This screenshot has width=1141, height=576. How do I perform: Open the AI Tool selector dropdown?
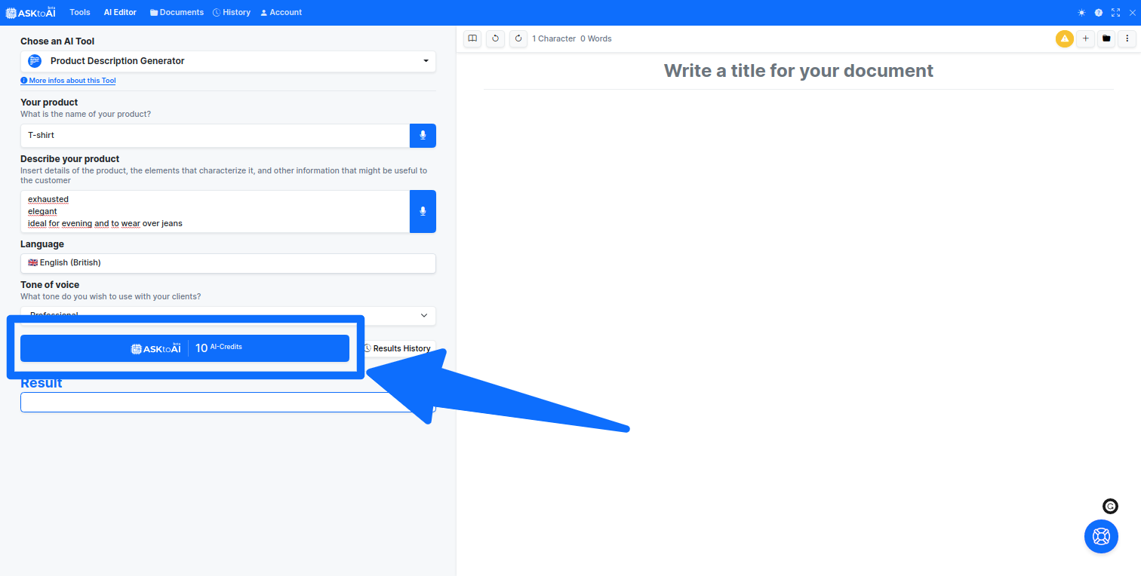pos(228,61)
